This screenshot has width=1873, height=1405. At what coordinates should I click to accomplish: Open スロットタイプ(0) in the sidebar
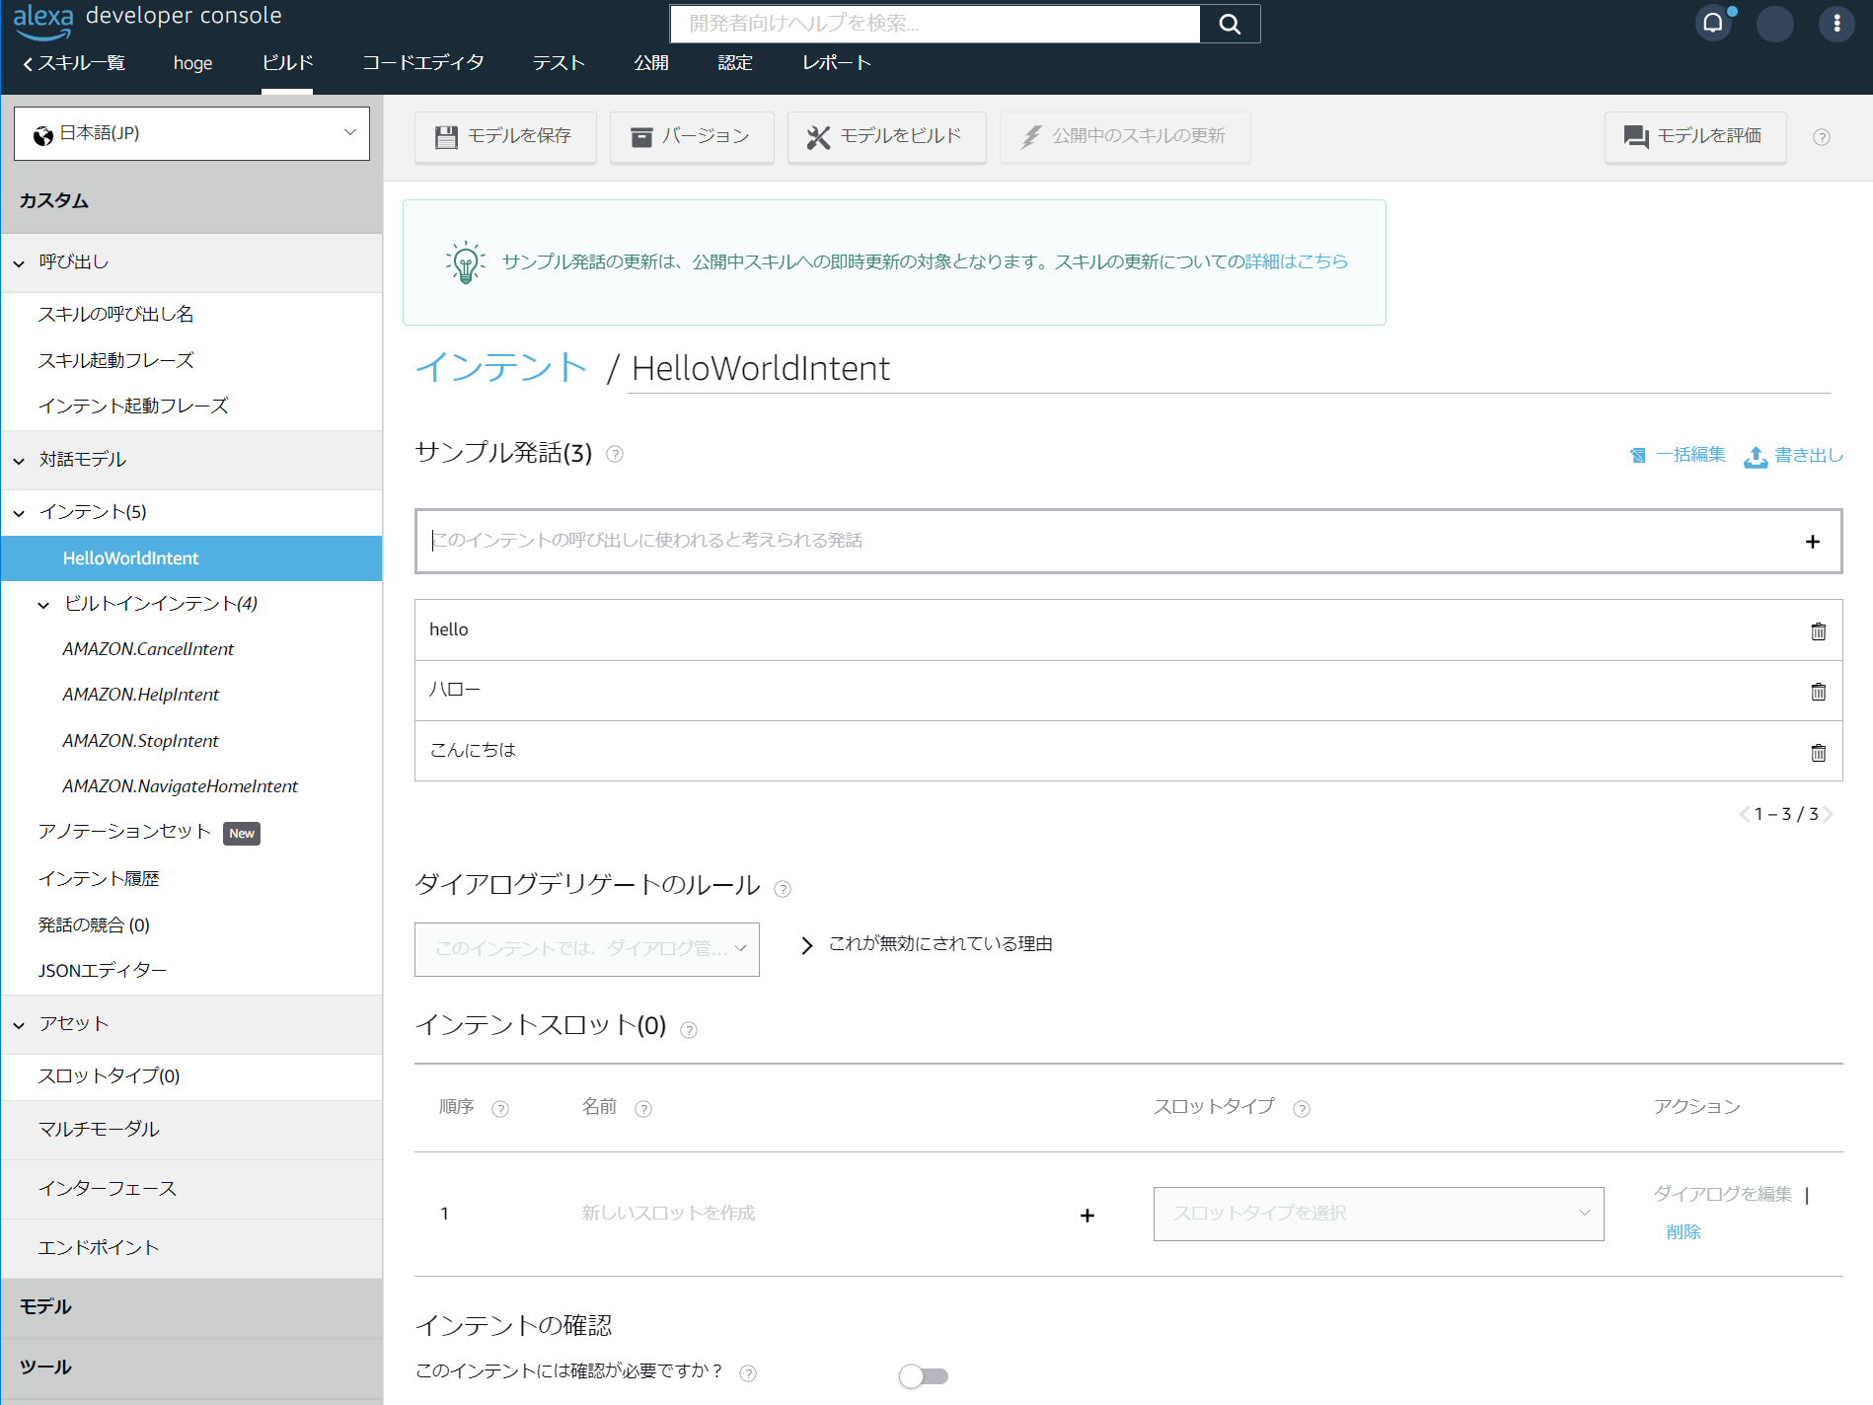tap(109, 1076)
